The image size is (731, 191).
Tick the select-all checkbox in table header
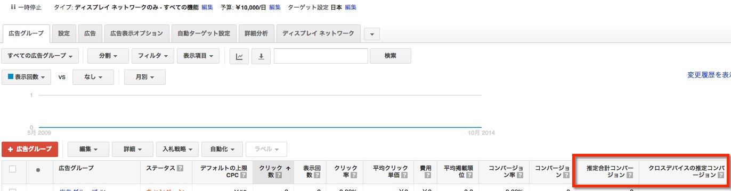point(13,169)
